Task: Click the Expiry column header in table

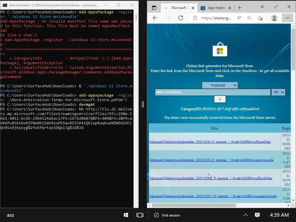Action: (286, 128)
